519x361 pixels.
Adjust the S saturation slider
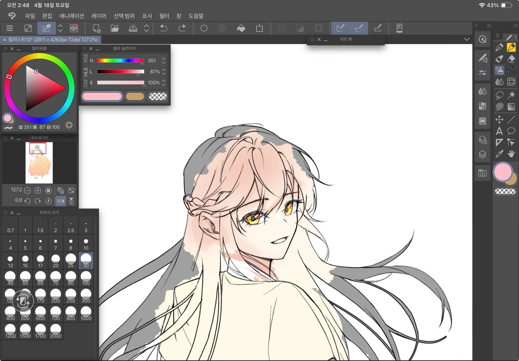[120, 82]
